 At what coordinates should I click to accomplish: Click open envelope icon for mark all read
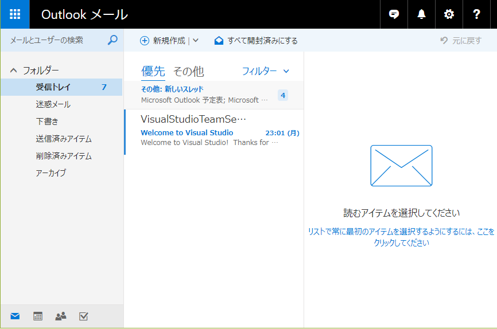219,41
